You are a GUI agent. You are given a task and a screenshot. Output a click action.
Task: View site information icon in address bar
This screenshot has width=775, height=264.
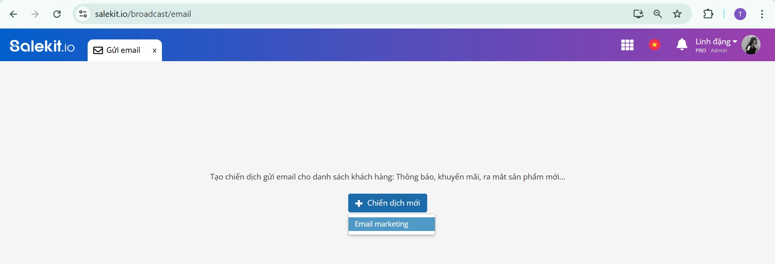click(x=83, y=14)
